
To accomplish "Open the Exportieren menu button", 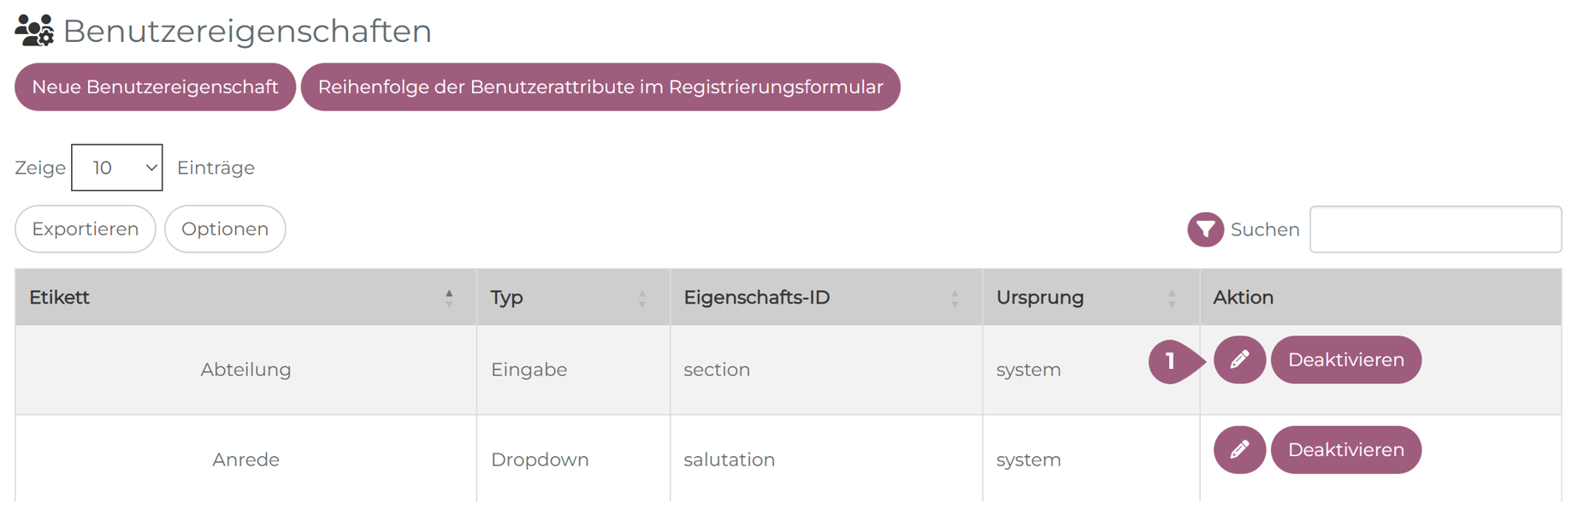I will pyautogui.click(x=86, y=229).
